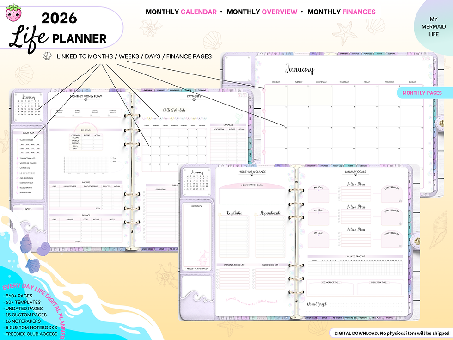Screen dimensions: 453x340
Task: Open shopping bag icon on January Goals planner
Action: pos(384,166)
